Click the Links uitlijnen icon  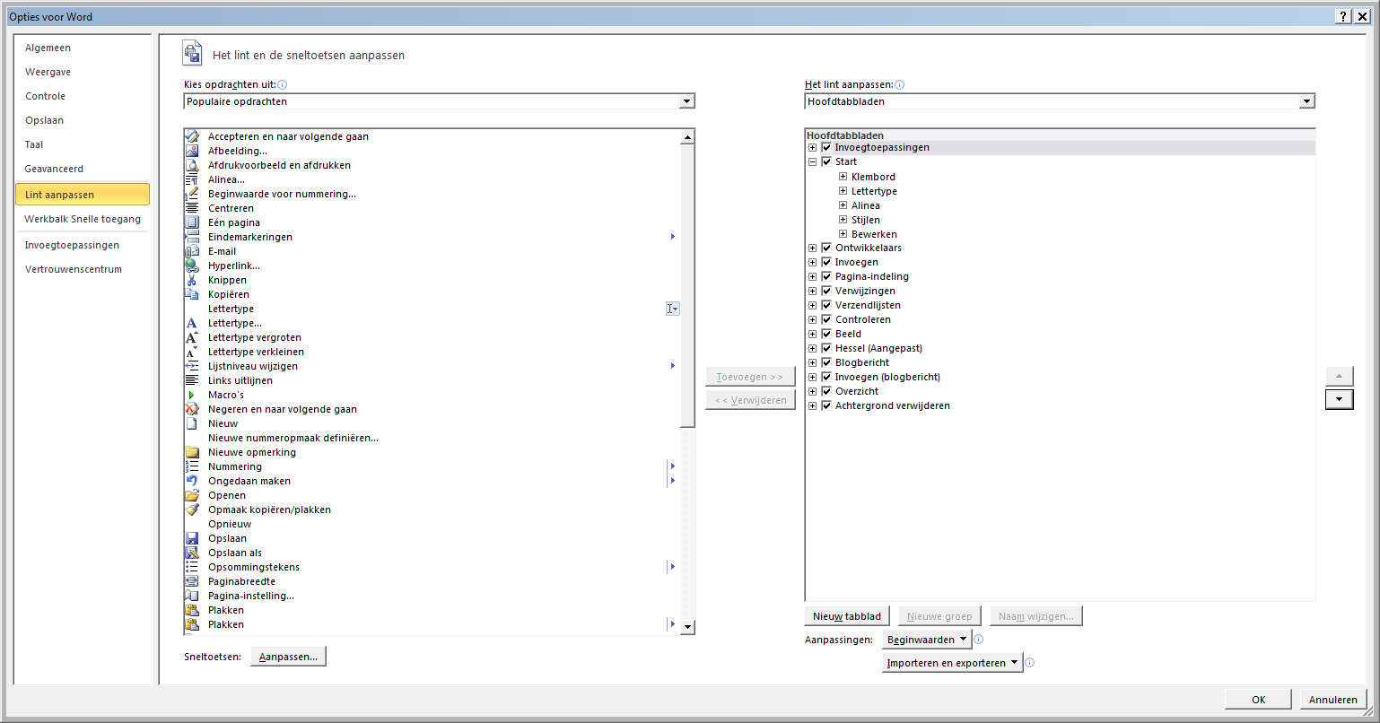[191, 380]
